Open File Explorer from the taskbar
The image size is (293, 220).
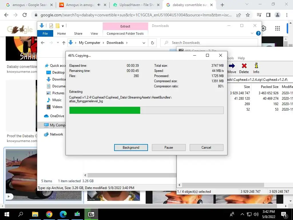click(x=35, y=214)
